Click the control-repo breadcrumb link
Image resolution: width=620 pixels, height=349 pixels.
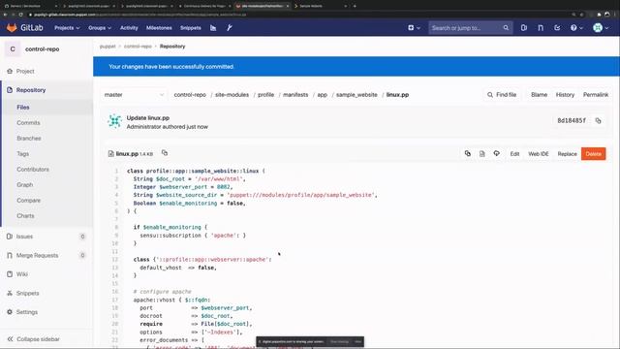138,47
